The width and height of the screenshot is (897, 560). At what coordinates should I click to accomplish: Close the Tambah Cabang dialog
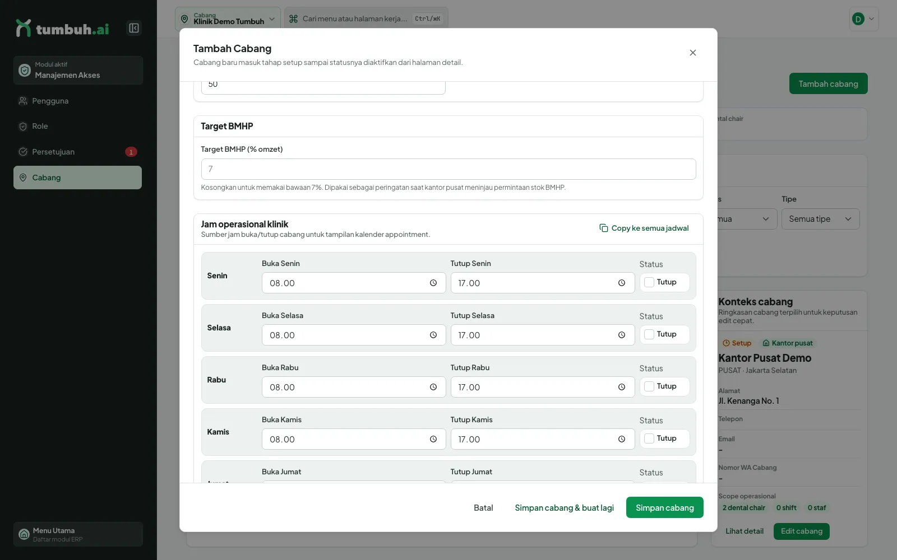[x=693, y=53]
